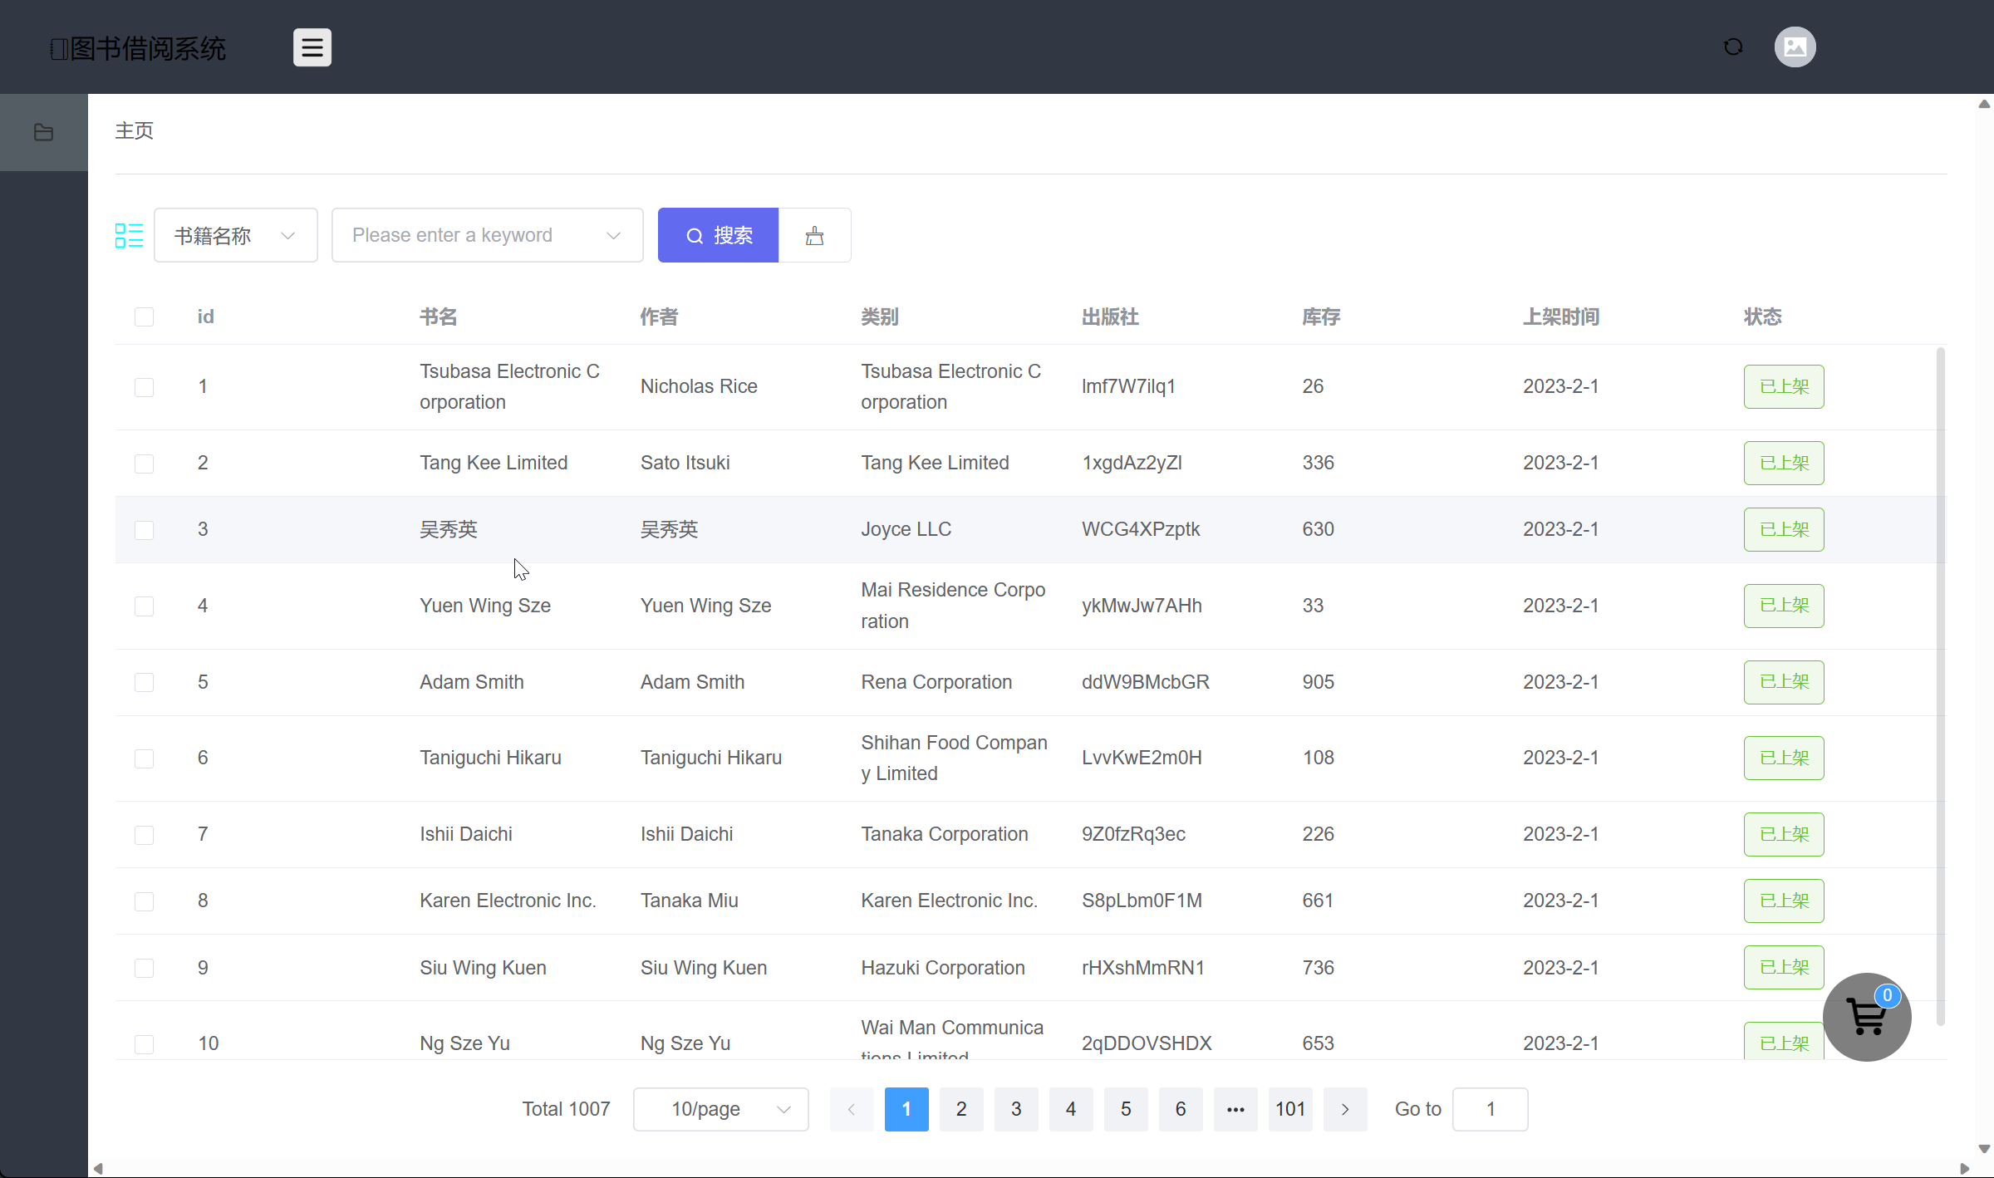The image size is (1994, 1178).
Task: Click 已上架 tag for Tang Kee Limited
Action: (1784, 463)
